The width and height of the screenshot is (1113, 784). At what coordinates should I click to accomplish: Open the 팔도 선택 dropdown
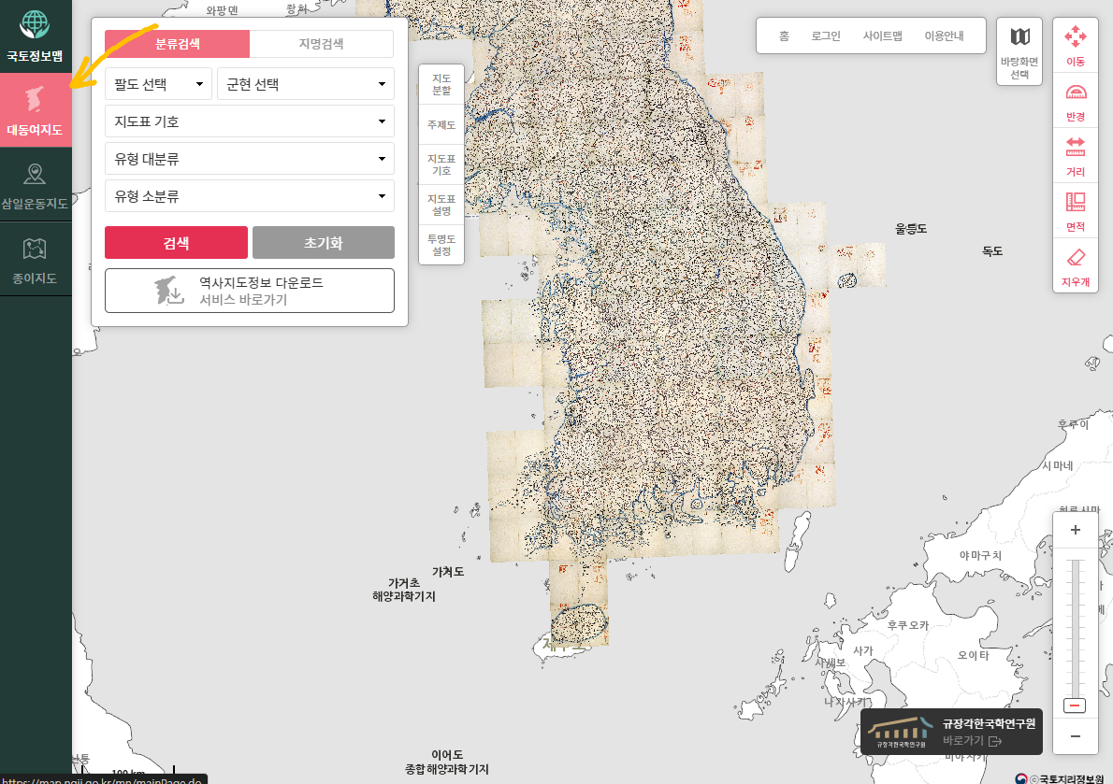(x=158, y=84)
